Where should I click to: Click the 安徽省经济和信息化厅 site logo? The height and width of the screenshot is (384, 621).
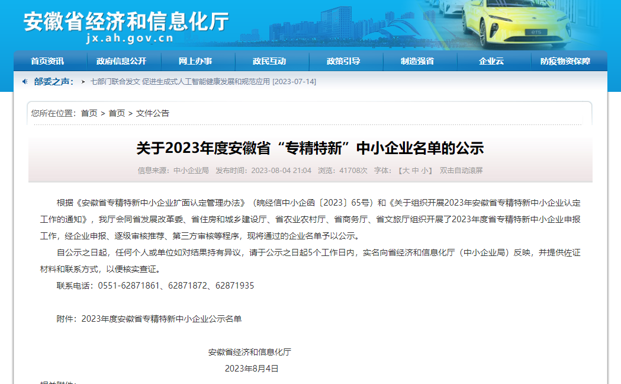[x=126, y=21]
